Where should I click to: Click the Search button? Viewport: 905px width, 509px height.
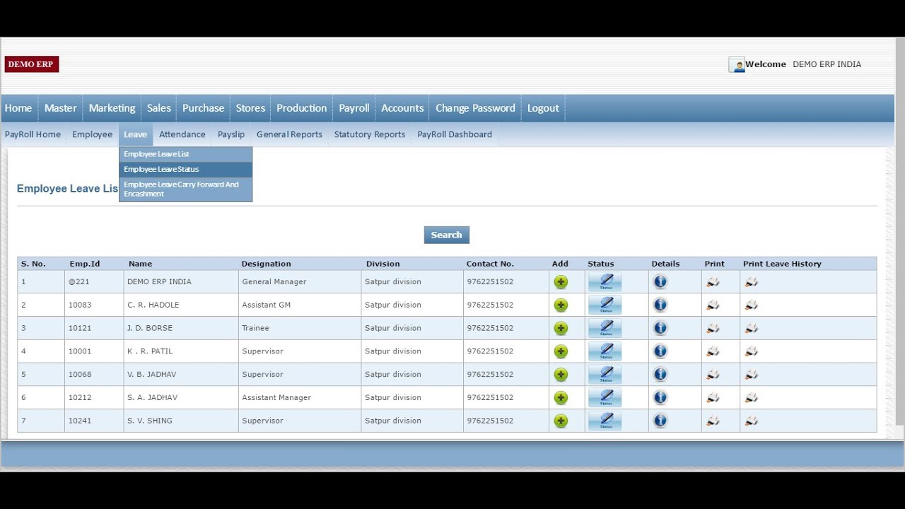[x=447, y=235]
